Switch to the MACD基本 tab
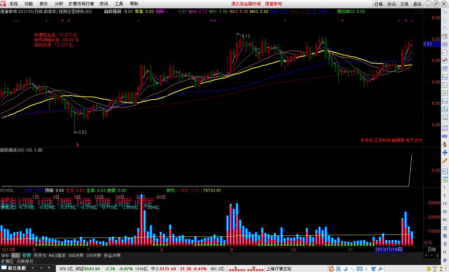 point(57,256)
